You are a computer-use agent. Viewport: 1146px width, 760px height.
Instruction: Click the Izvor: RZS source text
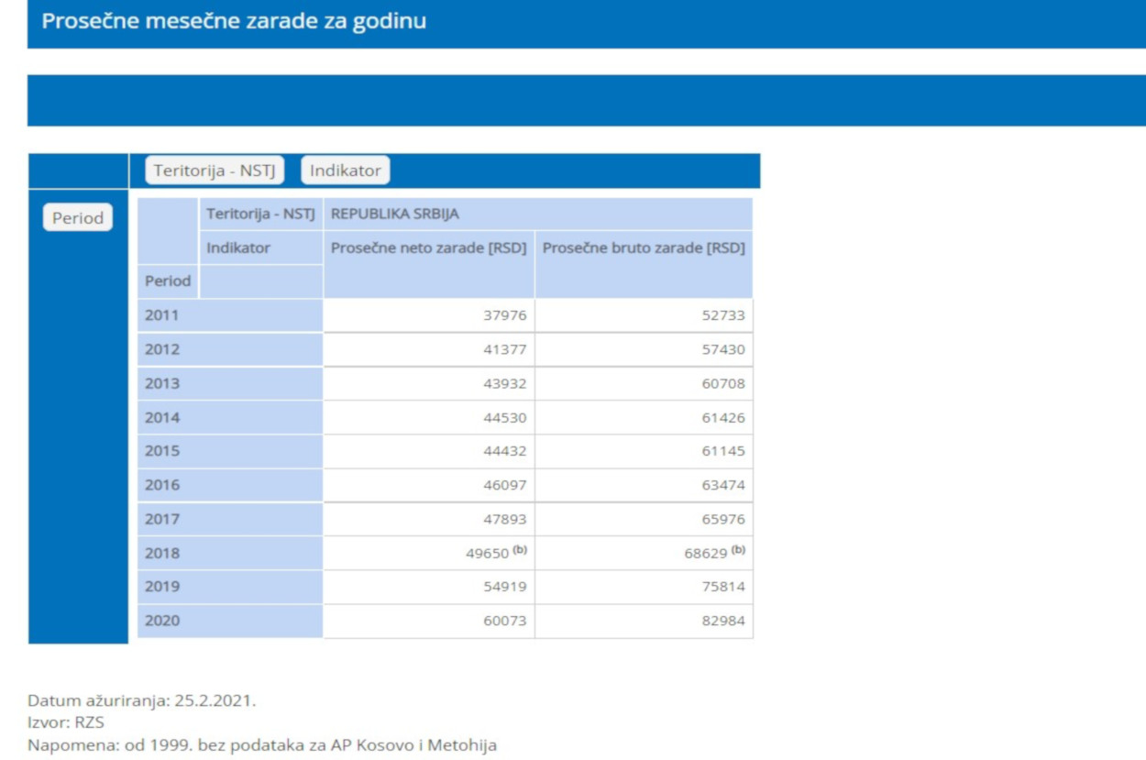pos(66,723)
